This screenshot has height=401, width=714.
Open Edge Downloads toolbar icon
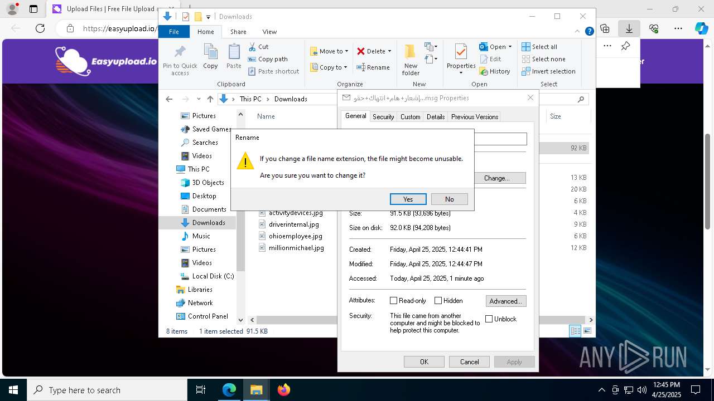(629, 28)
